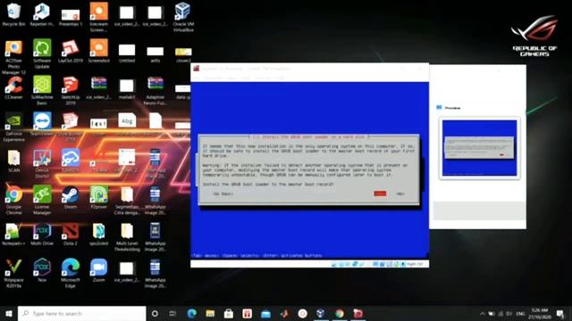
Task: Open the File menu in VirtualBox VM window
Action: point(197,78)
